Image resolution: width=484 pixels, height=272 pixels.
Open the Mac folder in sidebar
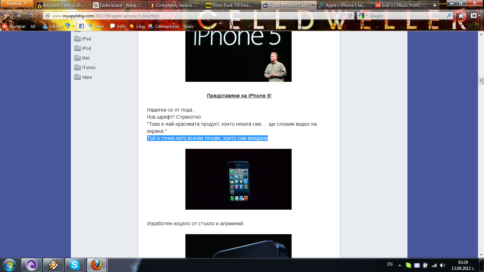(x=82, y=58)
